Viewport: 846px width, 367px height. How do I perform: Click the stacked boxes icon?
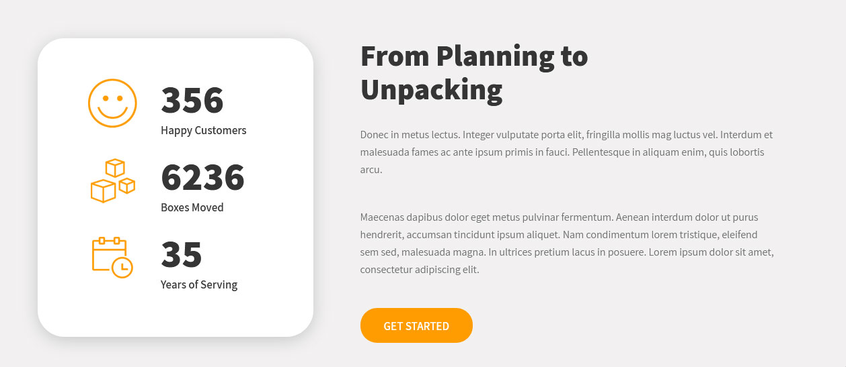(113, 180)
